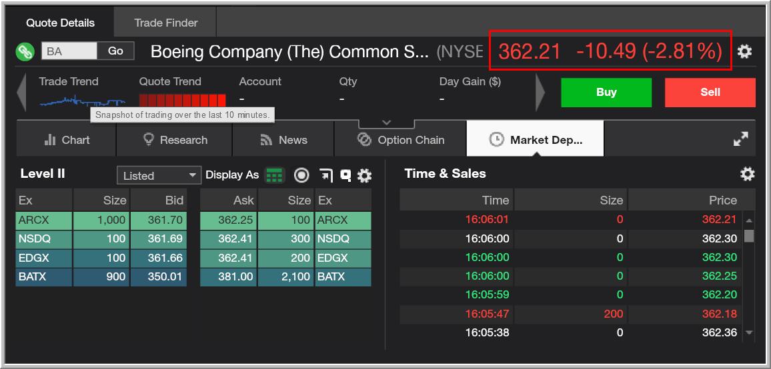
Task: Click ARCX bid price 361.70
Action: coord(158,220)
